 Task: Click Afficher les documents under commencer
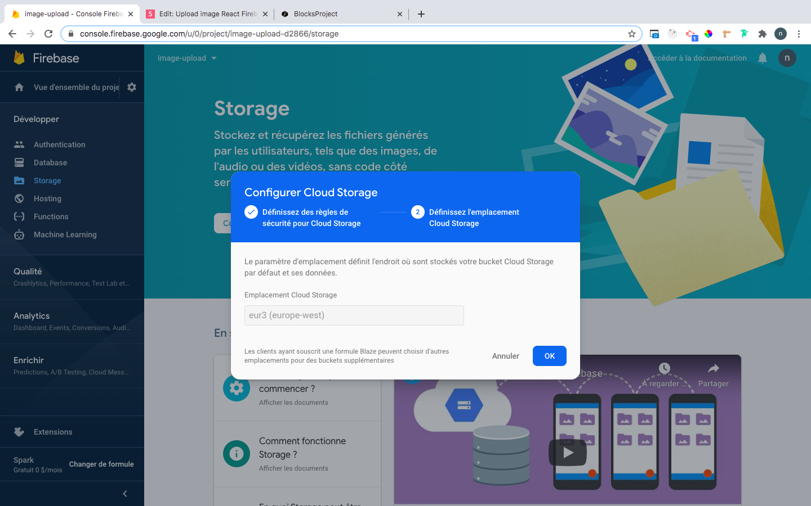pyautogui.click(x=293, y=403)
